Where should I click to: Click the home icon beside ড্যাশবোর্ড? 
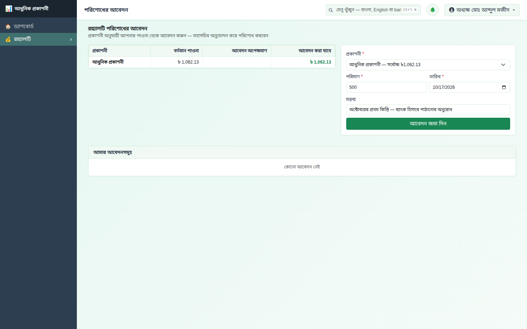[8, 27]
